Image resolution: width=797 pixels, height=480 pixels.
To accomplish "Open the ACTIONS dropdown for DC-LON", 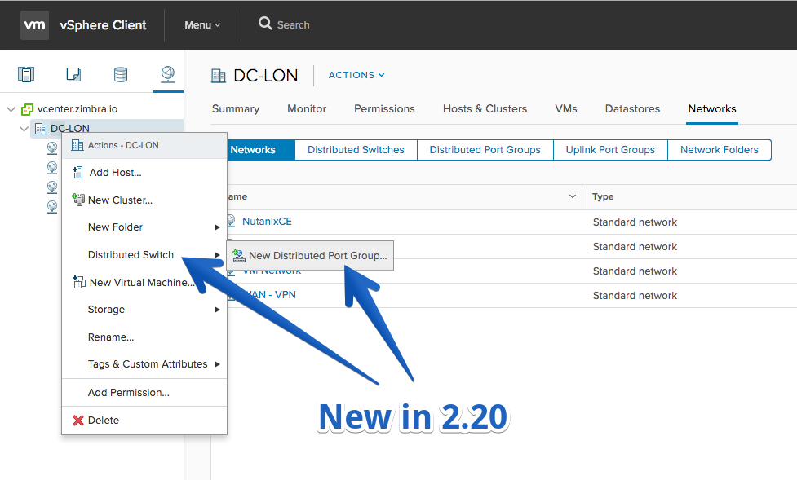I will point(356,75).
